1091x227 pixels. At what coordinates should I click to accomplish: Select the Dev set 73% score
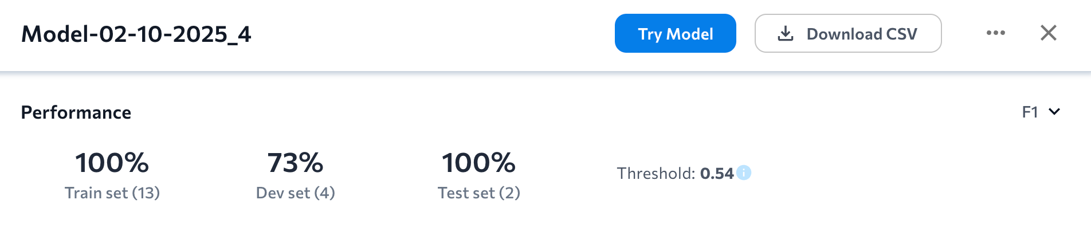(x=296, y=163)
